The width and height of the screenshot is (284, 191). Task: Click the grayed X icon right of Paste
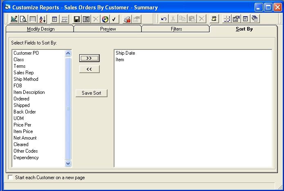point(201,19)
